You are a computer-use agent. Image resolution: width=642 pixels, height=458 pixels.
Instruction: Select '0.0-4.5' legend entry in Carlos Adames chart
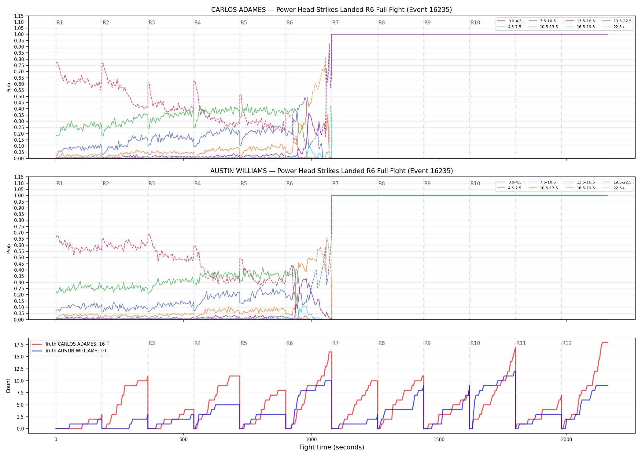point(509,21)
